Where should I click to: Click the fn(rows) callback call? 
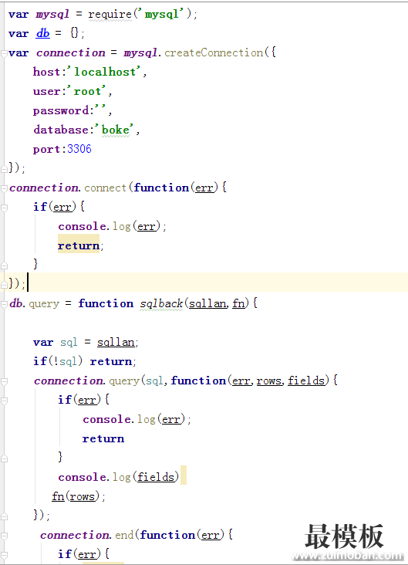[76, 496]
